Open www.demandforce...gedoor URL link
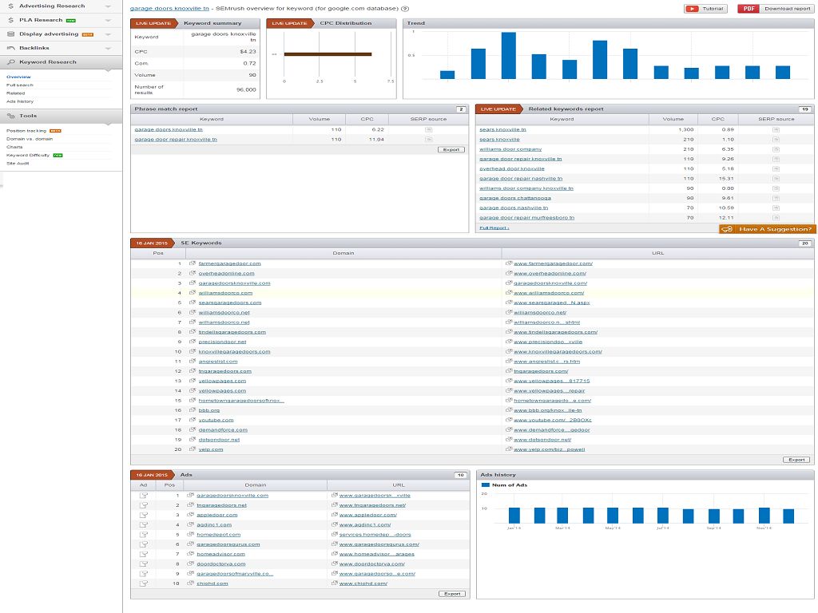Image resolution: width=818 pixels, height=613 pixels. (x=552, y=430)
